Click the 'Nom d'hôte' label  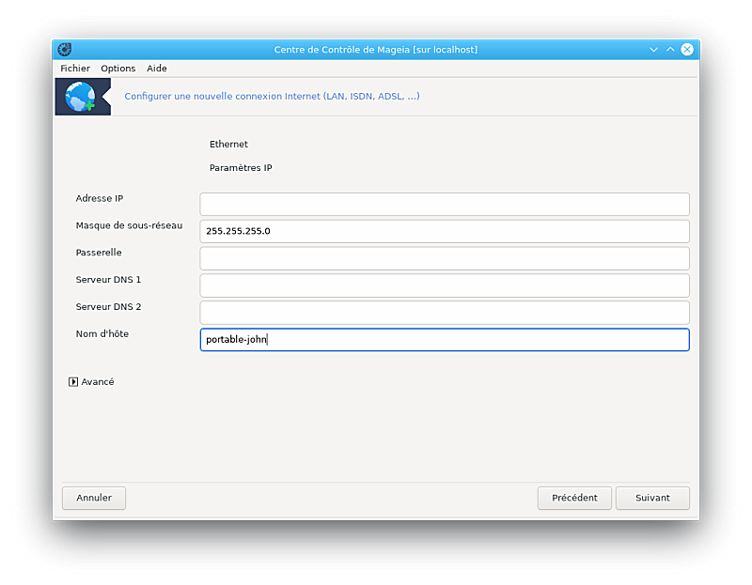[x=102, y=334]
